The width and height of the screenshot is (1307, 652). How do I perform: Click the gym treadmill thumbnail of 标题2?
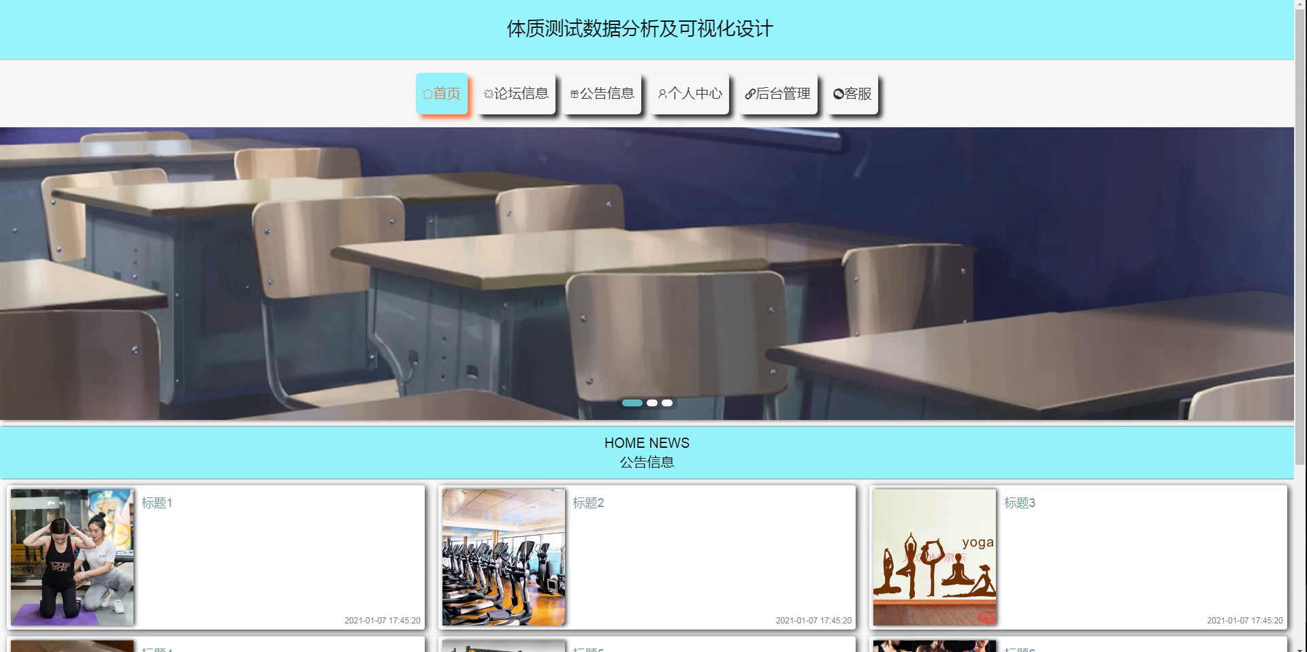pos(504,557)
